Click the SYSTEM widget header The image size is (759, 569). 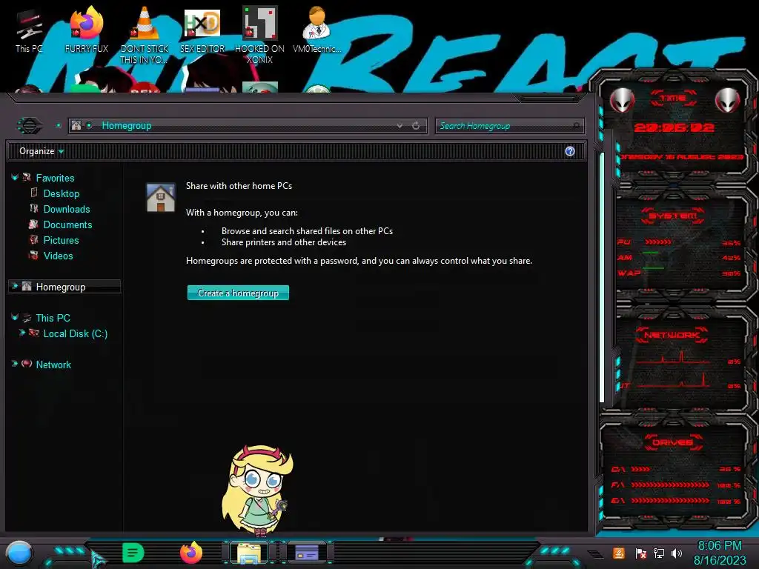pos(673,216)
